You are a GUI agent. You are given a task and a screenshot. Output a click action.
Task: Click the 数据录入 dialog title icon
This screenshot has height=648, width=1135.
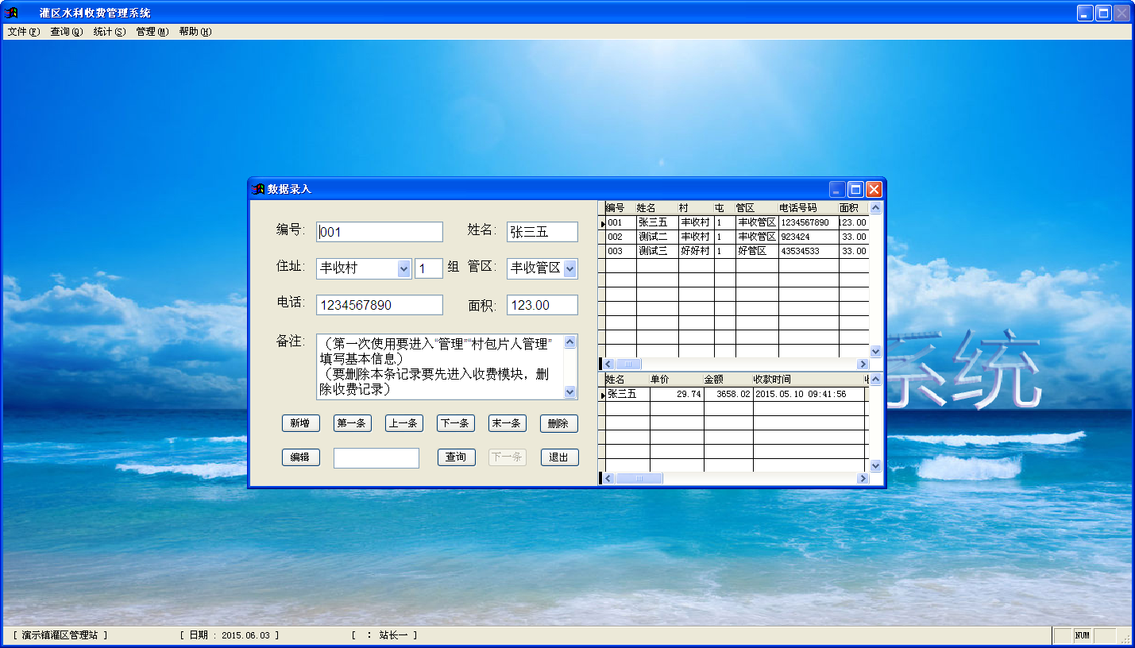[258, 189]
